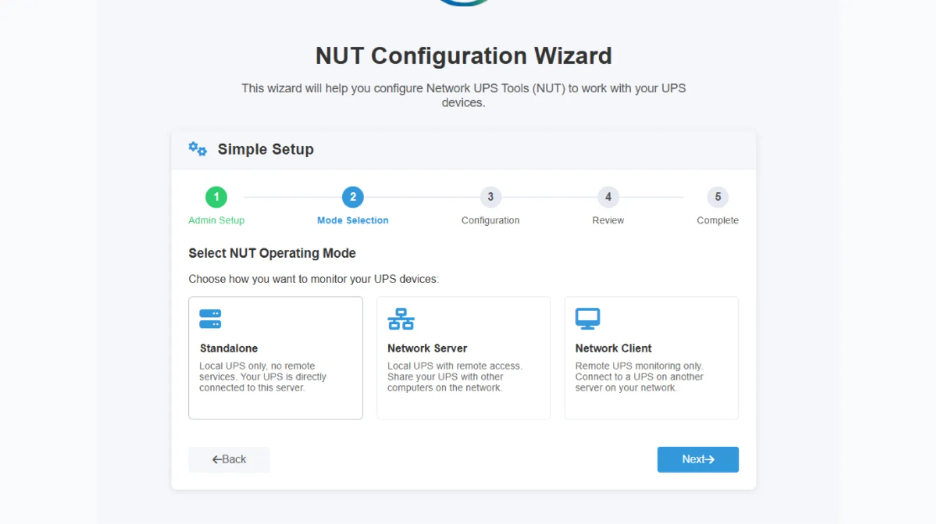Click the Complete step label

click(717, 220)
